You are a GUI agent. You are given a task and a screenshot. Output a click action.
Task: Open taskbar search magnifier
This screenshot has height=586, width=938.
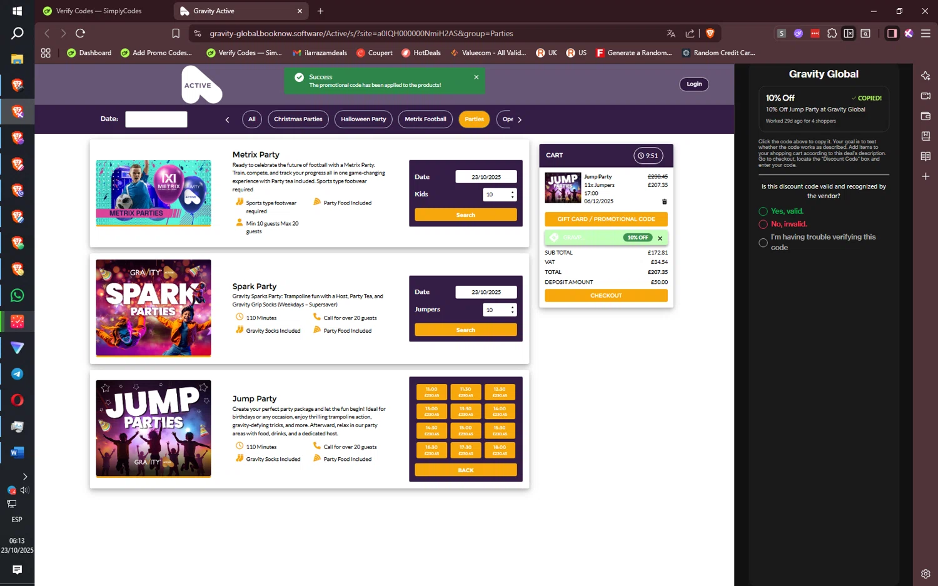[x=18, y=34]
